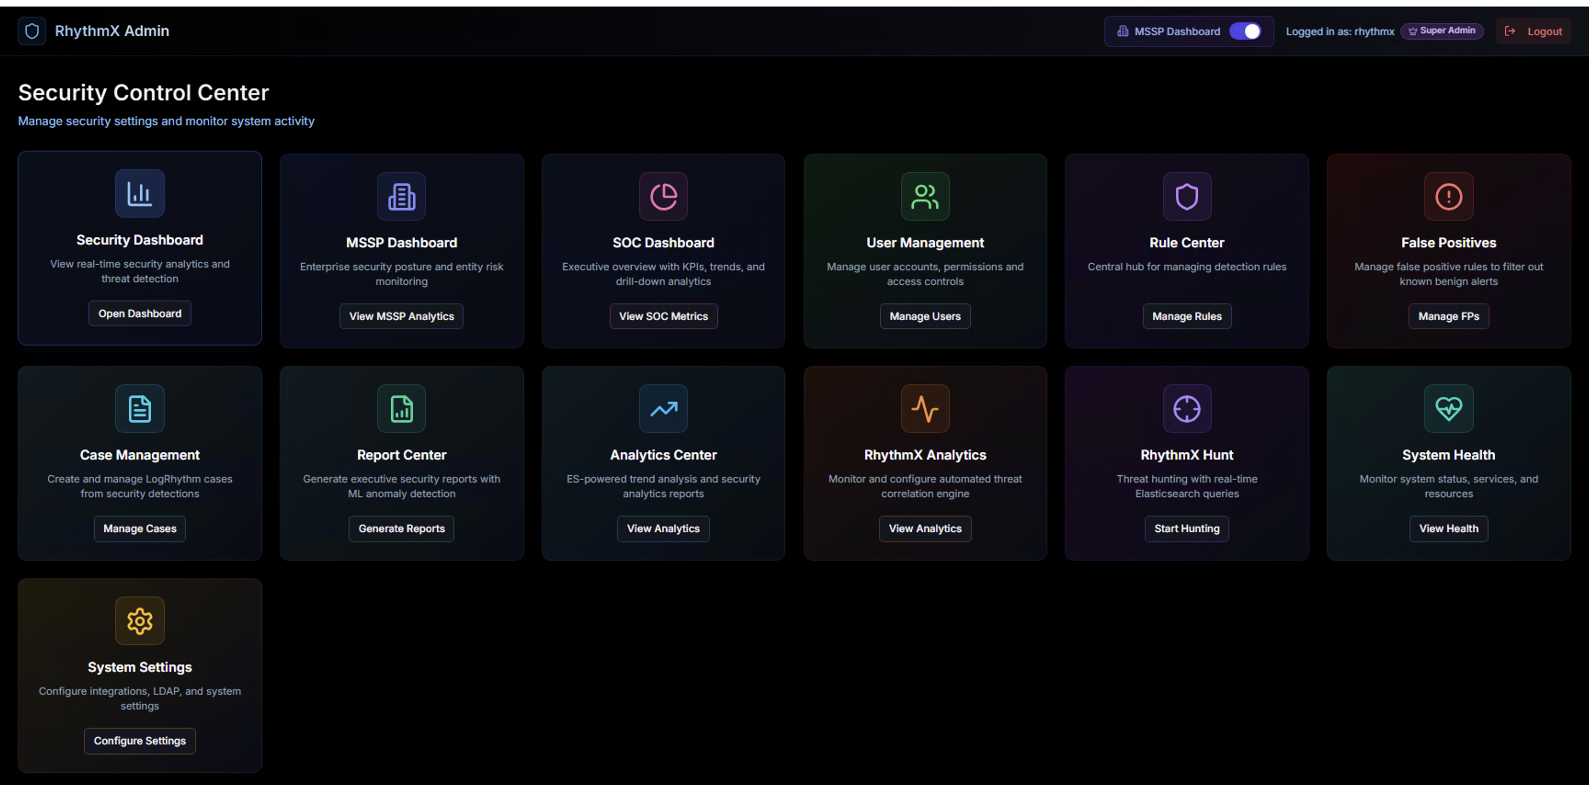Screen dimensions: 1589x785
Task: Click the User Management people icon
Action: pos(925,197)
